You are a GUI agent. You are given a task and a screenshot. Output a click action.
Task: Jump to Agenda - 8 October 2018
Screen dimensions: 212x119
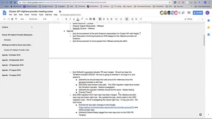pyautogui.click(x=11, y=55)
